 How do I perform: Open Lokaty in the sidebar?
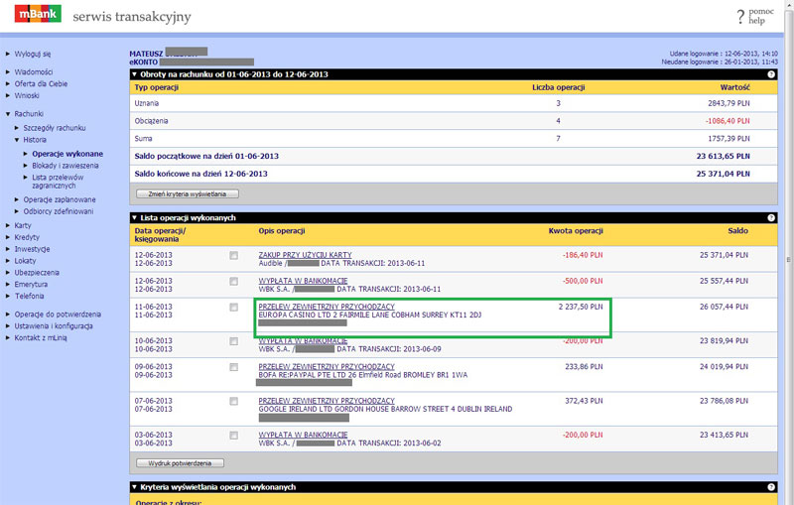pyautogui.click(x=26, y=261)
